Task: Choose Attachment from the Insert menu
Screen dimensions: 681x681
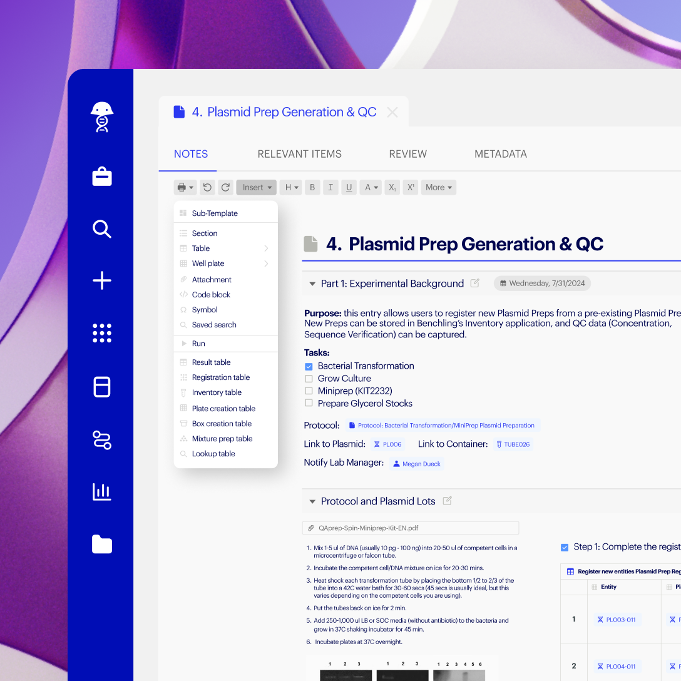Action: tap(226, 280)
